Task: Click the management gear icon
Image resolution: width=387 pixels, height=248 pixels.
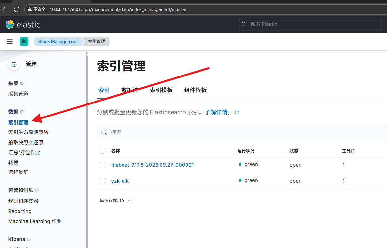Action: click(14, 64)
